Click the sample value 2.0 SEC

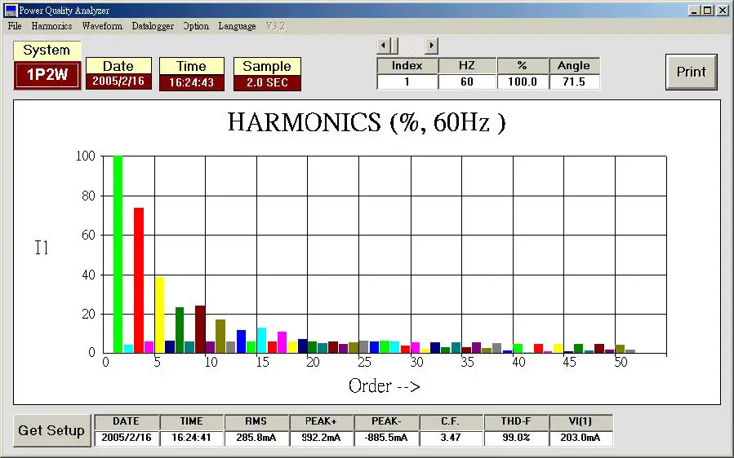tap(267, 83)
